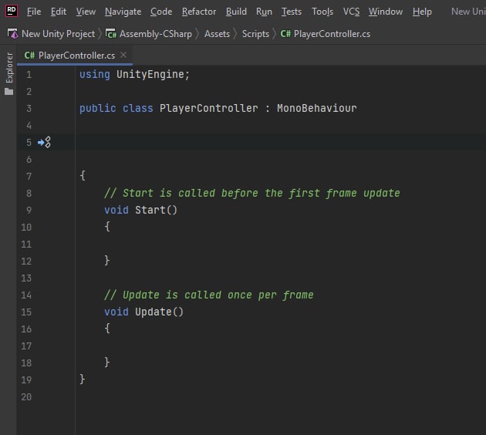Open the Tools menu
The width and height of the screenshot is (486, 435).
(322, 12)
